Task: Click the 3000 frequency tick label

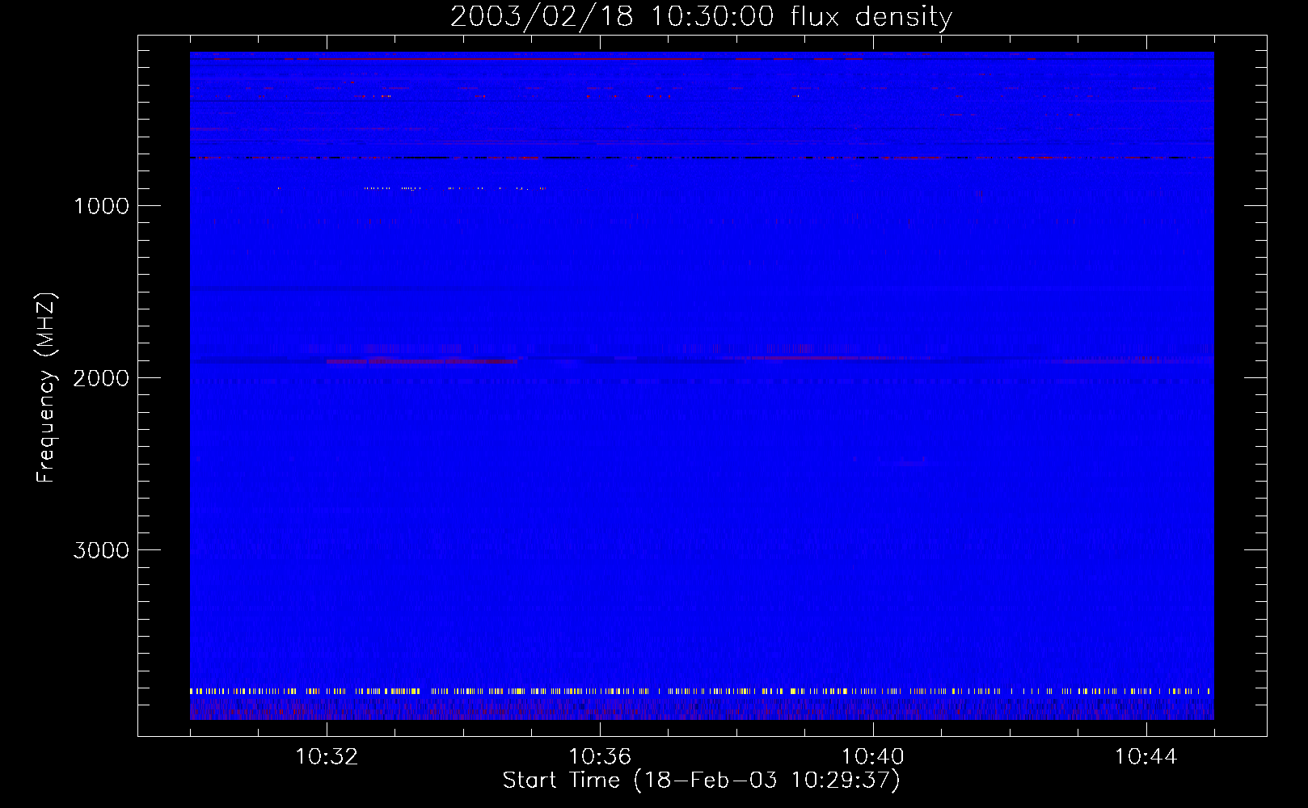Action: pos(101,550)
